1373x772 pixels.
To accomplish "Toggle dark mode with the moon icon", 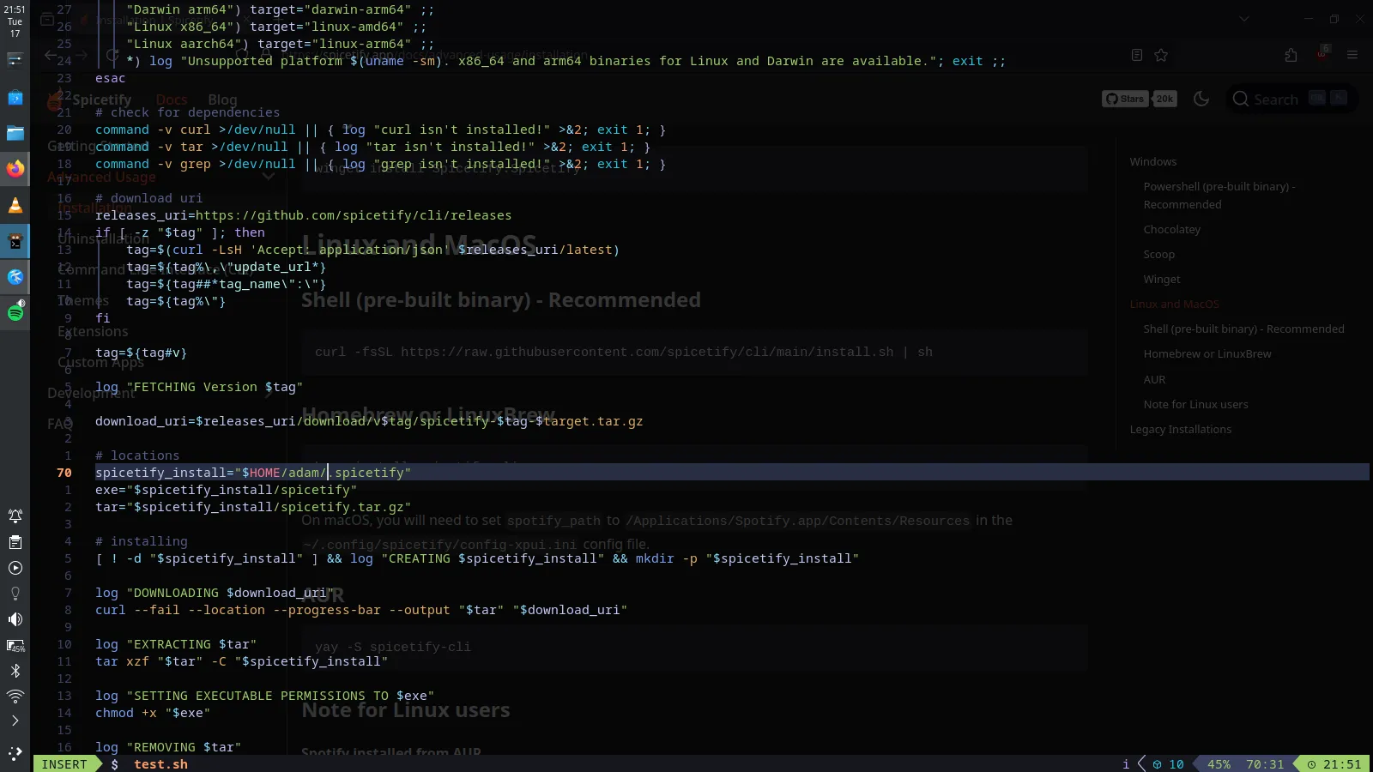I will pos(1201,99).
